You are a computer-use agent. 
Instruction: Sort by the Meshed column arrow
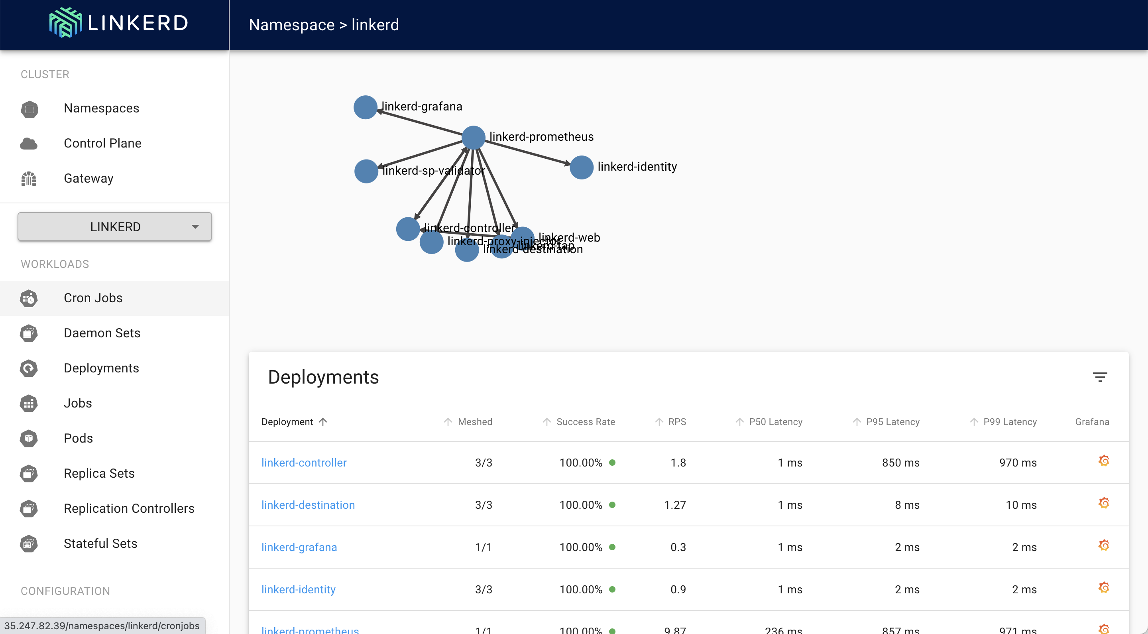tap(448, 422)
